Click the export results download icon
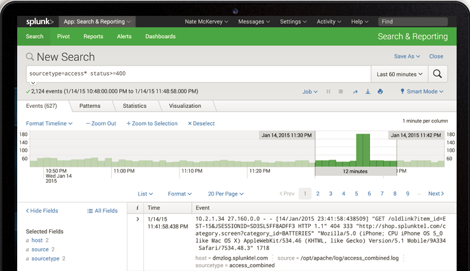This screenshot has width=470, height=271. pos(367,91)
